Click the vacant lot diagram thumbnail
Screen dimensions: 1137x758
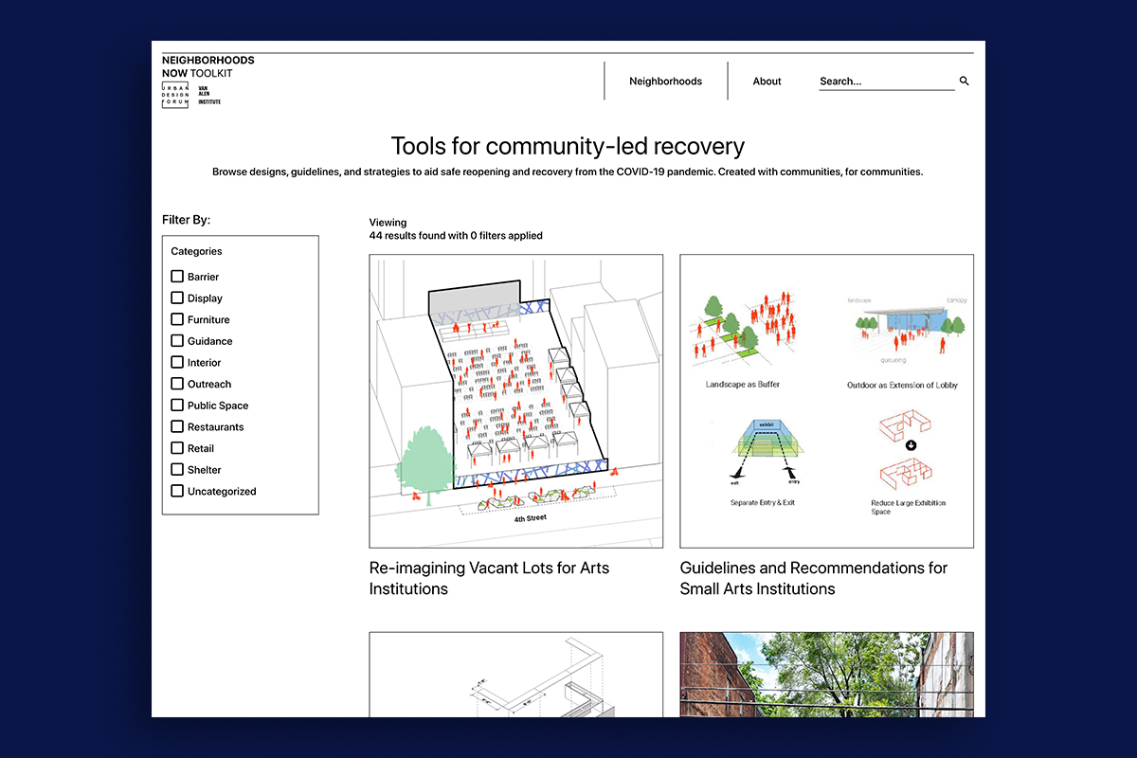(515, 400)
